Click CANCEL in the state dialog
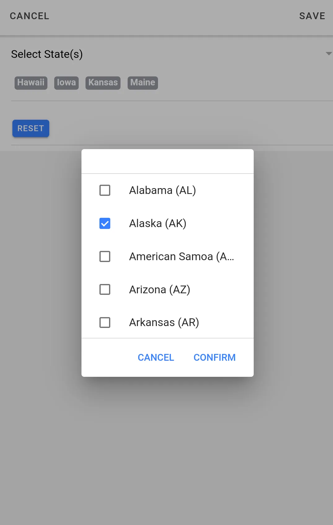333x525 pixels. [x=156, y=357]
